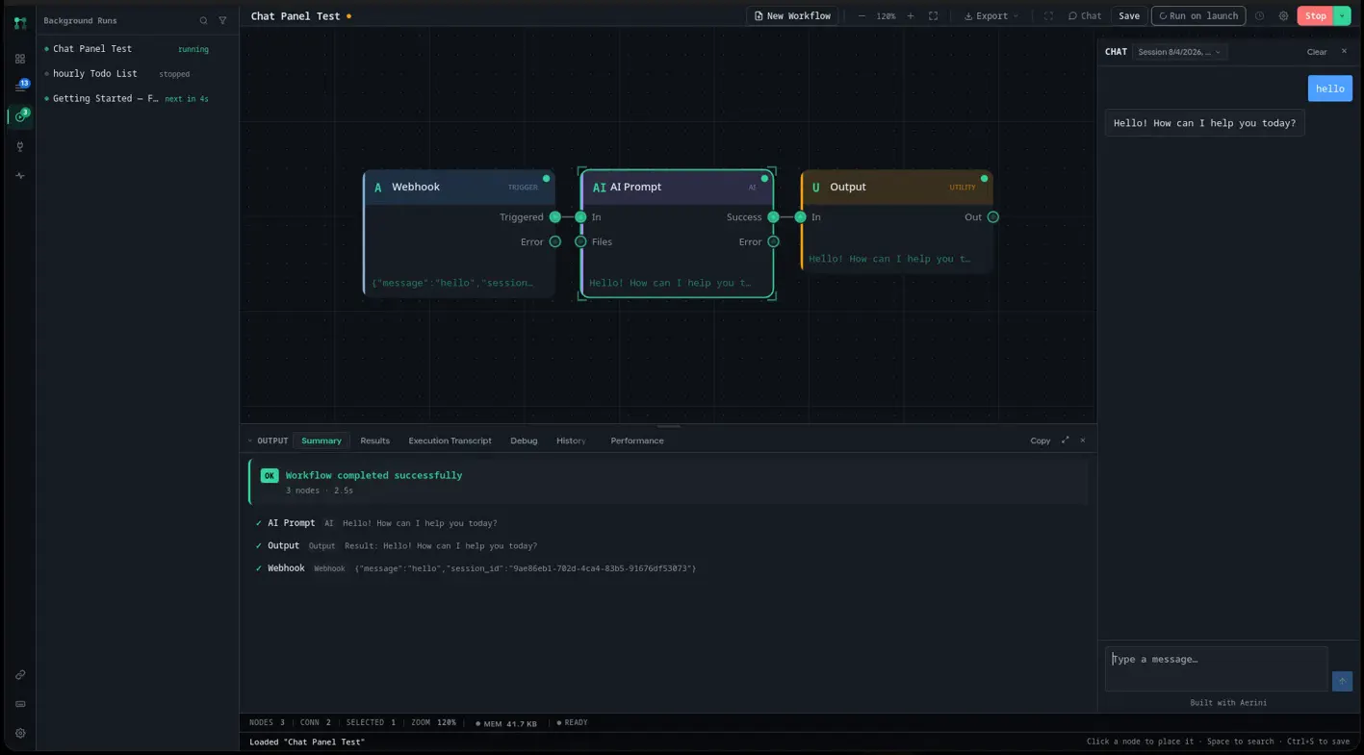Open the list sidebar icon with badge 13
Image resolution: width=1364 pixels, height=755 pixels.
[x=19, y=87]
